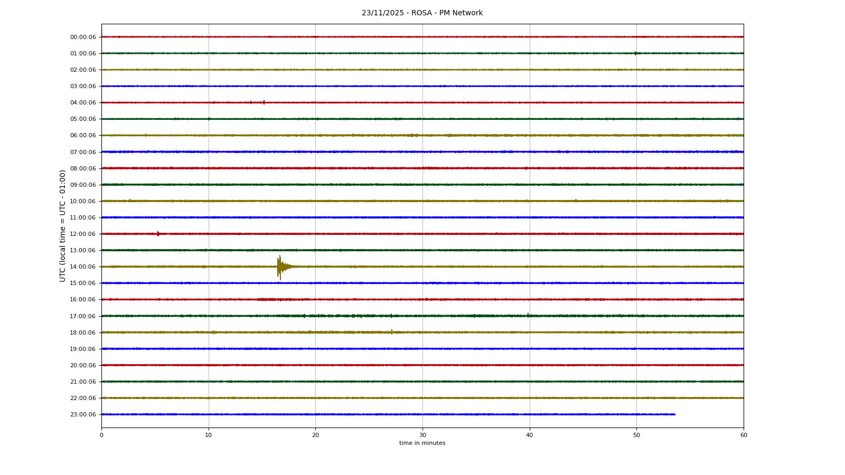Click the 40 tick on the x-axis
This screenshot has width=845, height=475.
coord(530,435)
